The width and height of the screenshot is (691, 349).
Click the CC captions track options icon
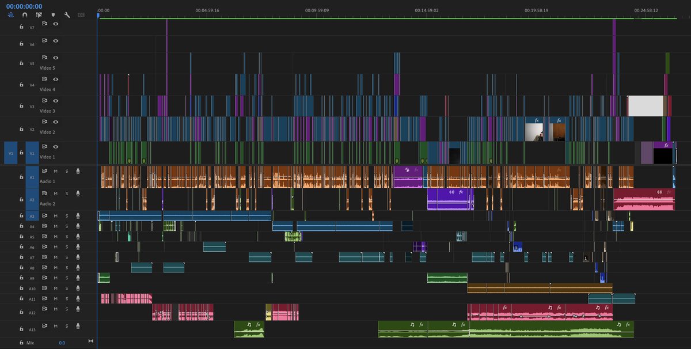(x=81, y=14)
